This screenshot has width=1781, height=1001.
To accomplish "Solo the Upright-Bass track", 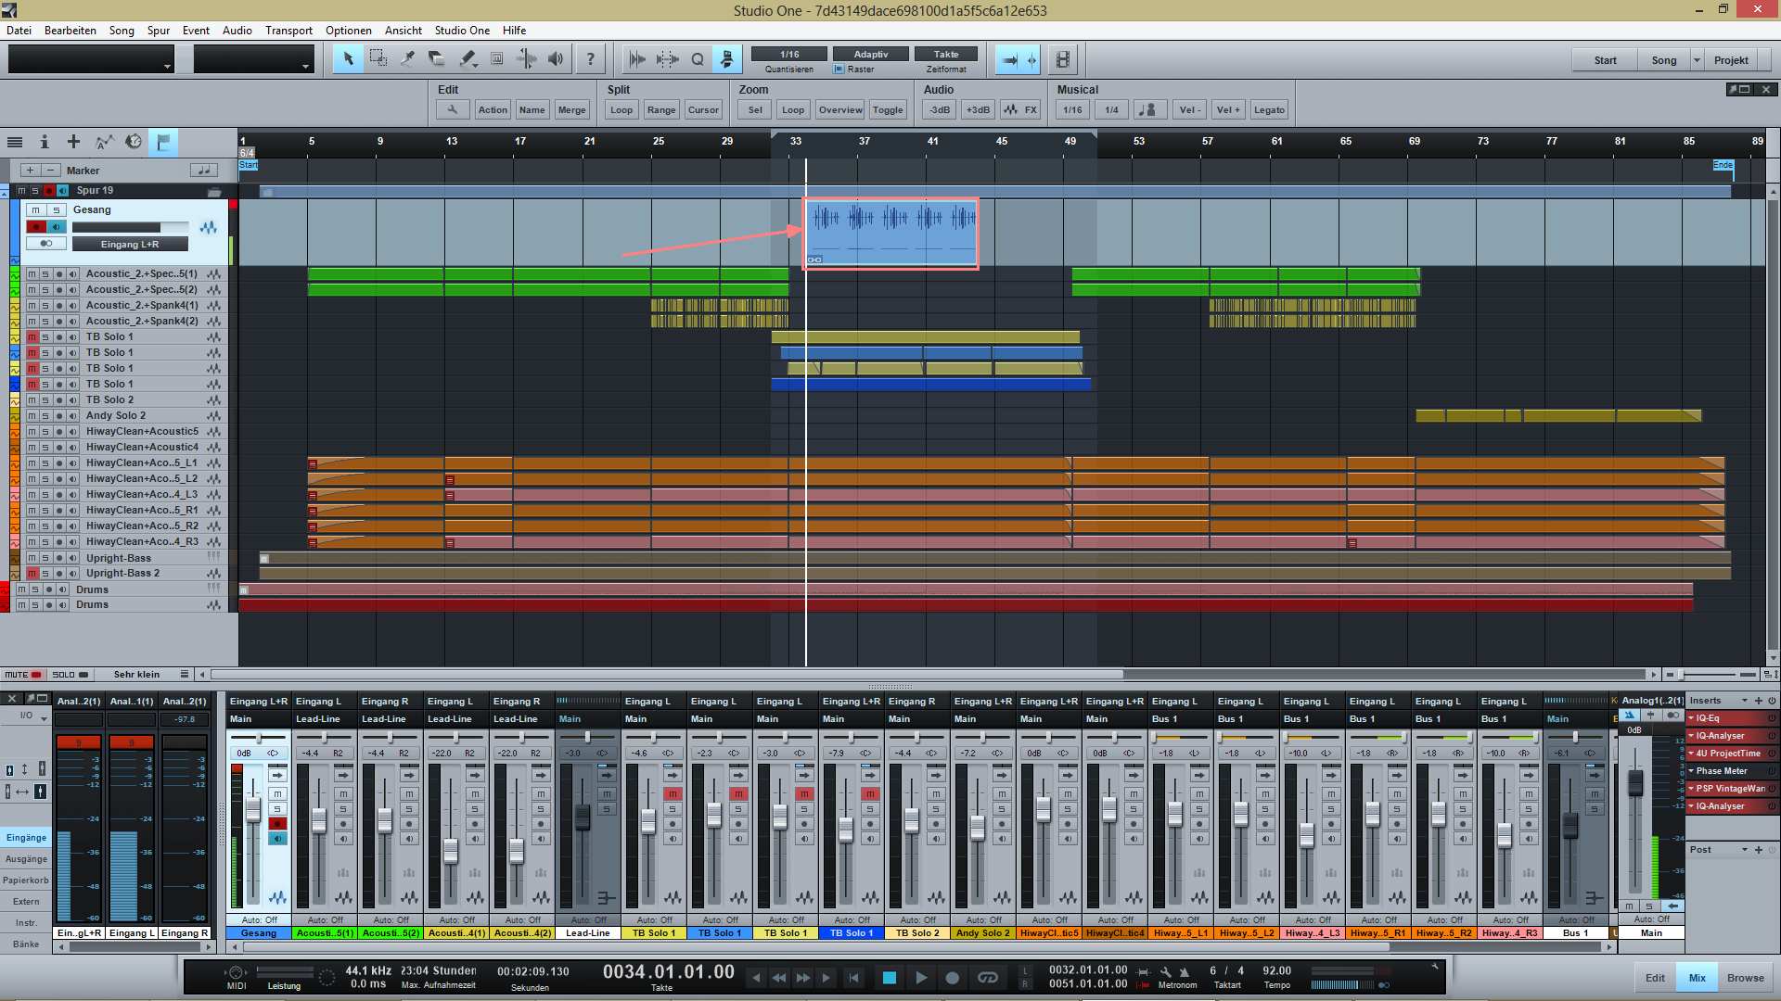I will pyautogui.click(x=45, y=558).
